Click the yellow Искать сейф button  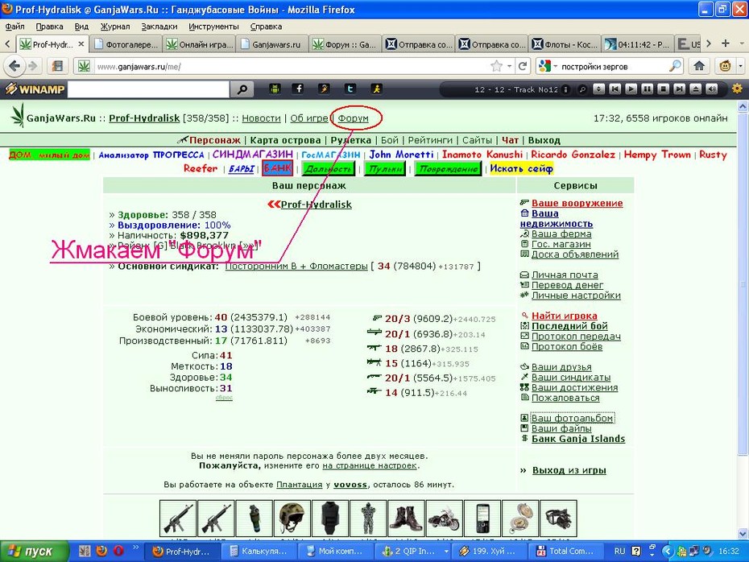coord(522,168)
